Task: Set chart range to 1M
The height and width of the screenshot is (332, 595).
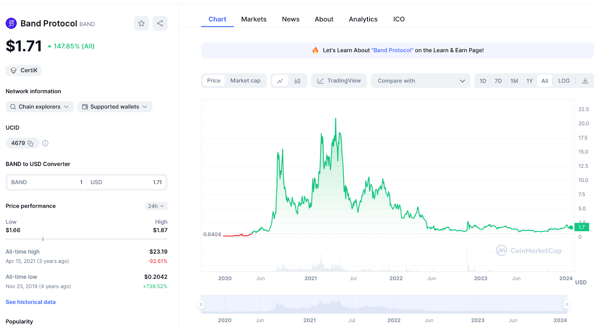Action: point(514,81)
